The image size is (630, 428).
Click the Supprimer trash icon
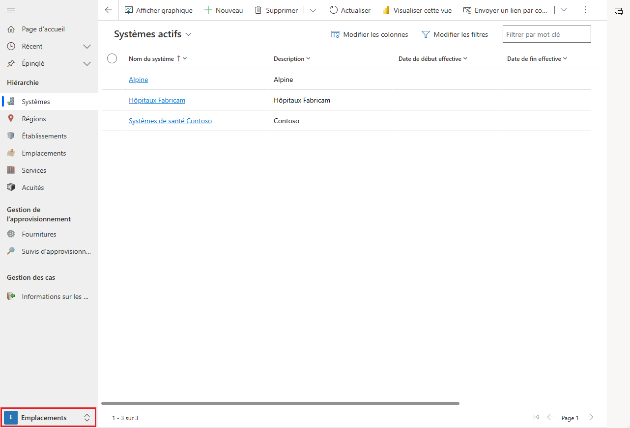click(258, 10)
